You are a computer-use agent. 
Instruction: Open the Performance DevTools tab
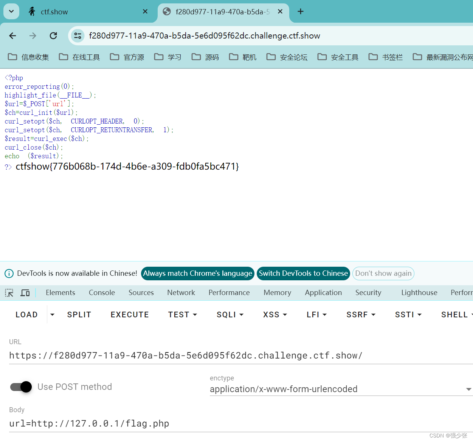pos(229,293)
